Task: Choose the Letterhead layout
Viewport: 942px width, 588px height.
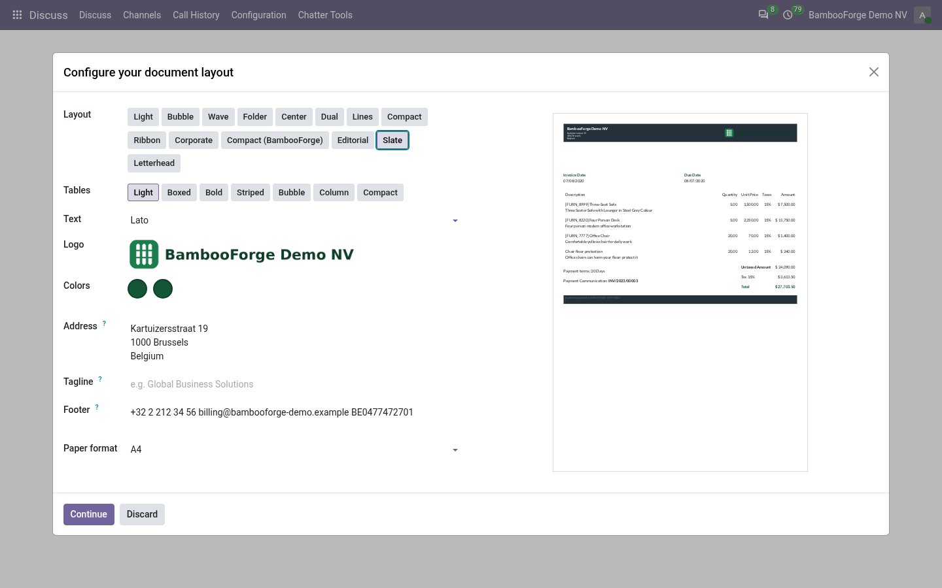Action: coord(154,163)
